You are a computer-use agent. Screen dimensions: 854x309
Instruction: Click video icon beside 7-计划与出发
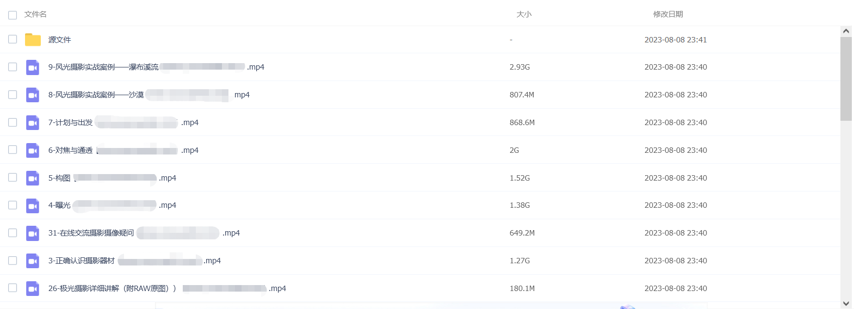(33, 123)
